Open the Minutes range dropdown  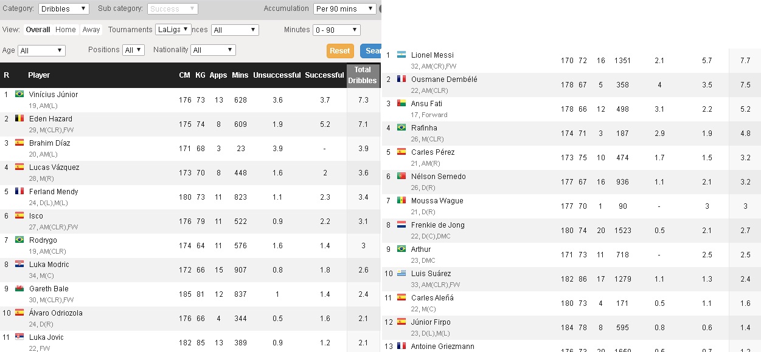coord(336,30)
